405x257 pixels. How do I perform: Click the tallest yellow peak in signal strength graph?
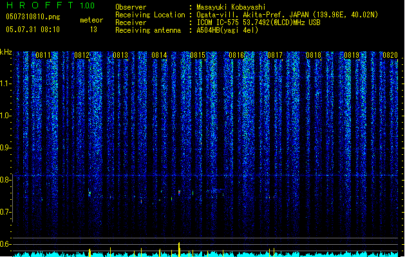[179, 249]
